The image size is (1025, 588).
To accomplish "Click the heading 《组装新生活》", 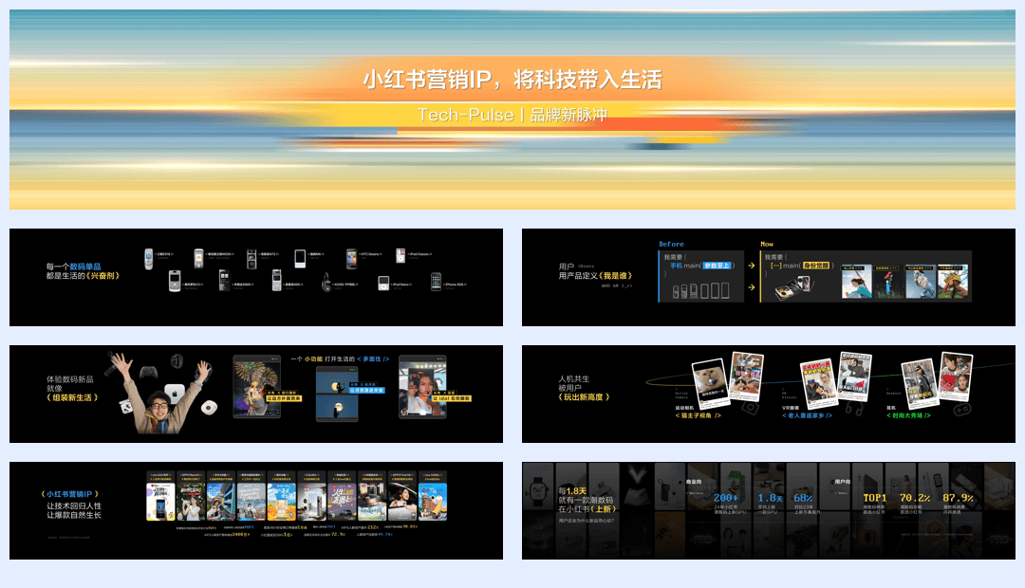I will (72, 397).
